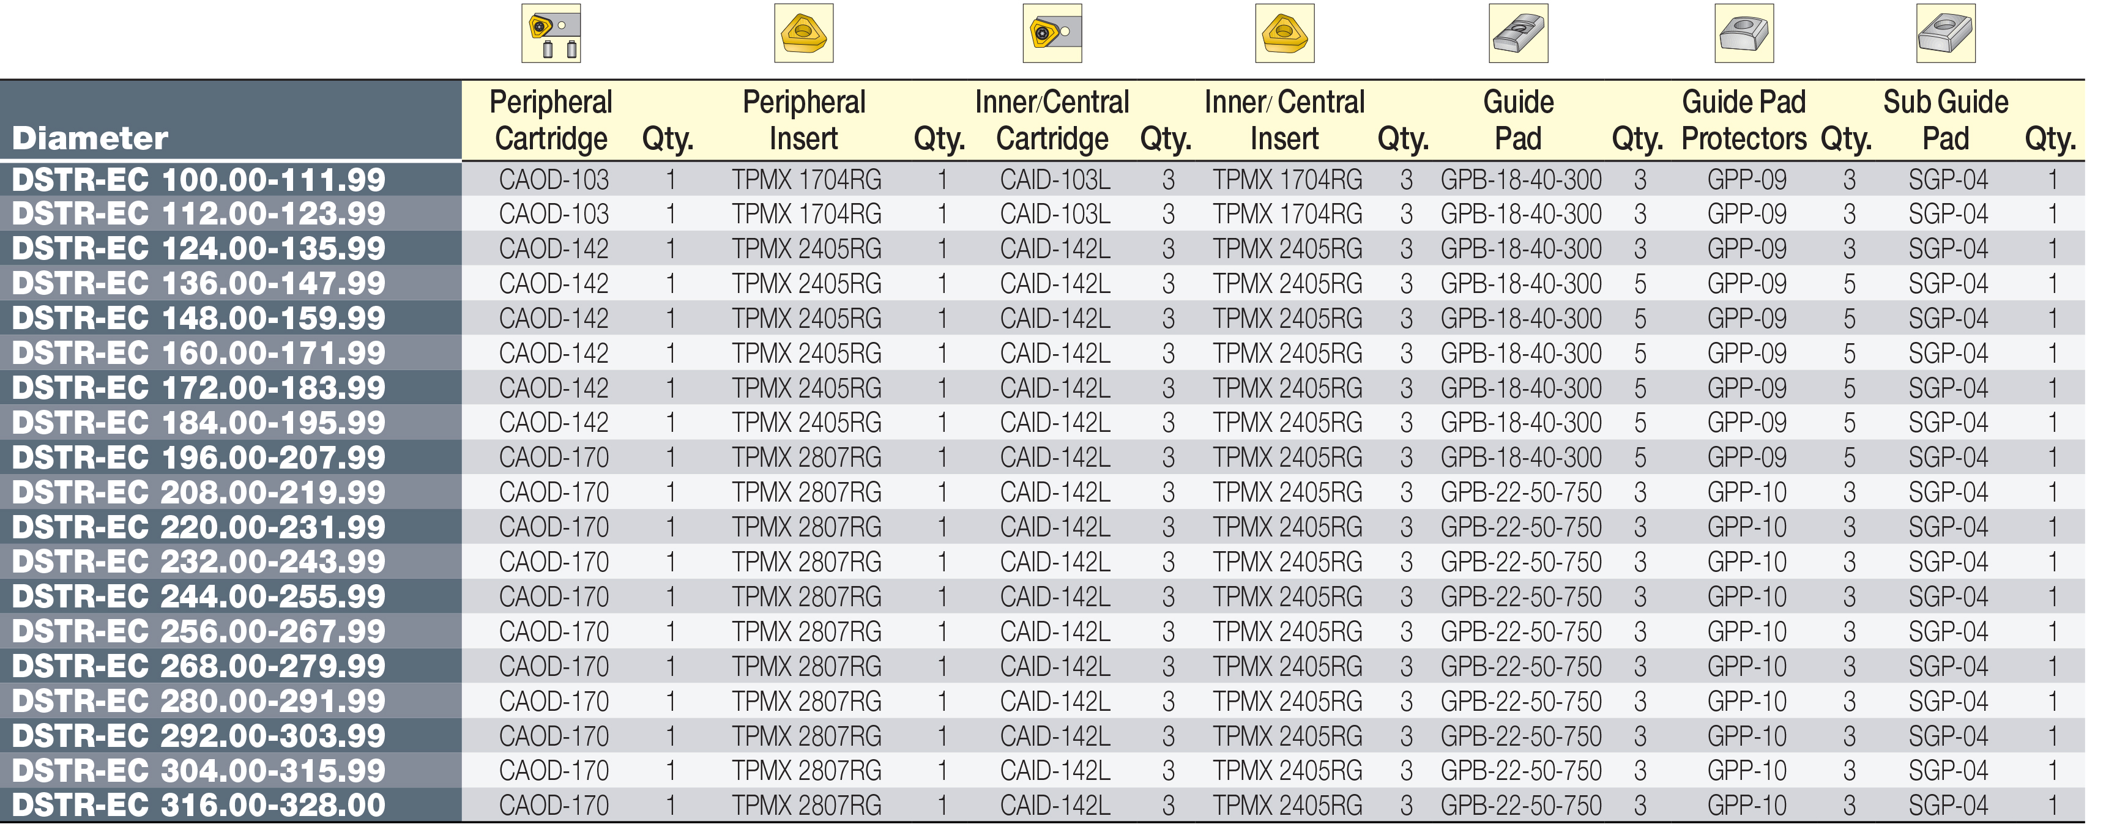Image resolution: width=2106 pixels, height=835 pixels.
Task: Click GPP-09 in the 136.00-147.99 row
Action: (1746, 283)
